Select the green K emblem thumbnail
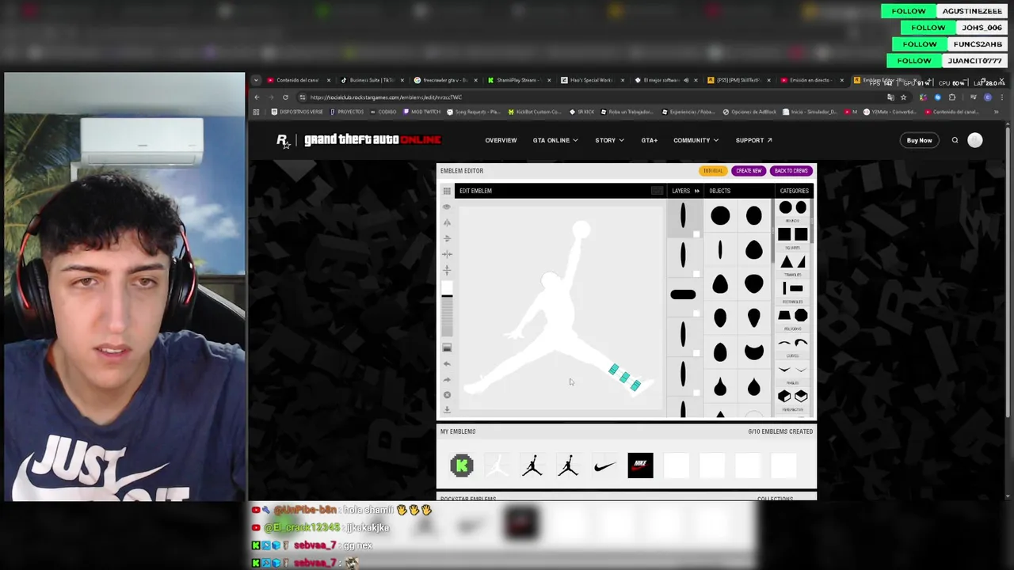 [x=462, y=465]
